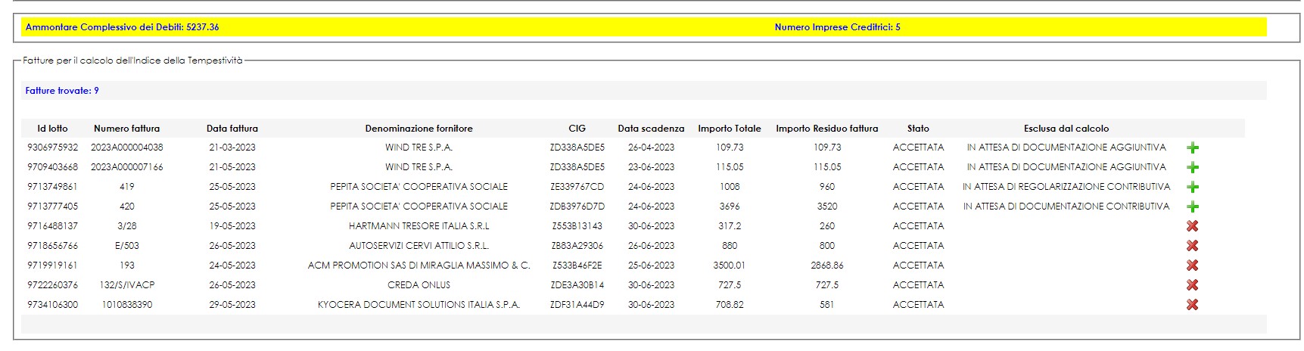
Task: Click the Id lotto column header
Action: 52,129
